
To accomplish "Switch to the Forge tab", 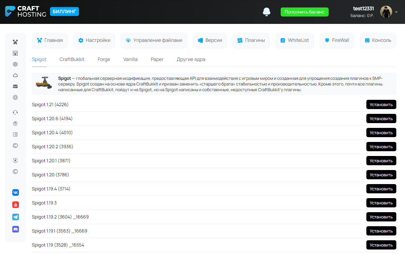I will coord(104,59).
